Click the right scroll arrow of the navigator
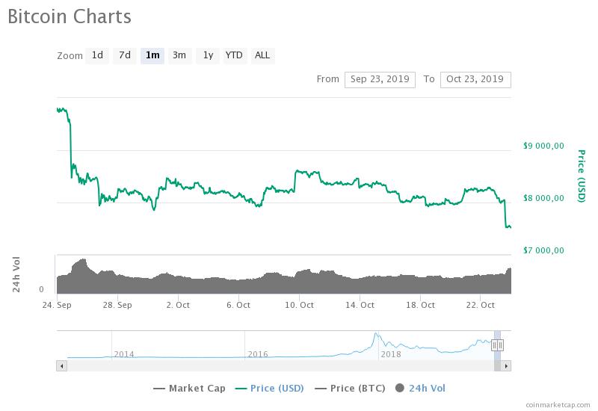 pyautogui.click(x=506, y=365)
